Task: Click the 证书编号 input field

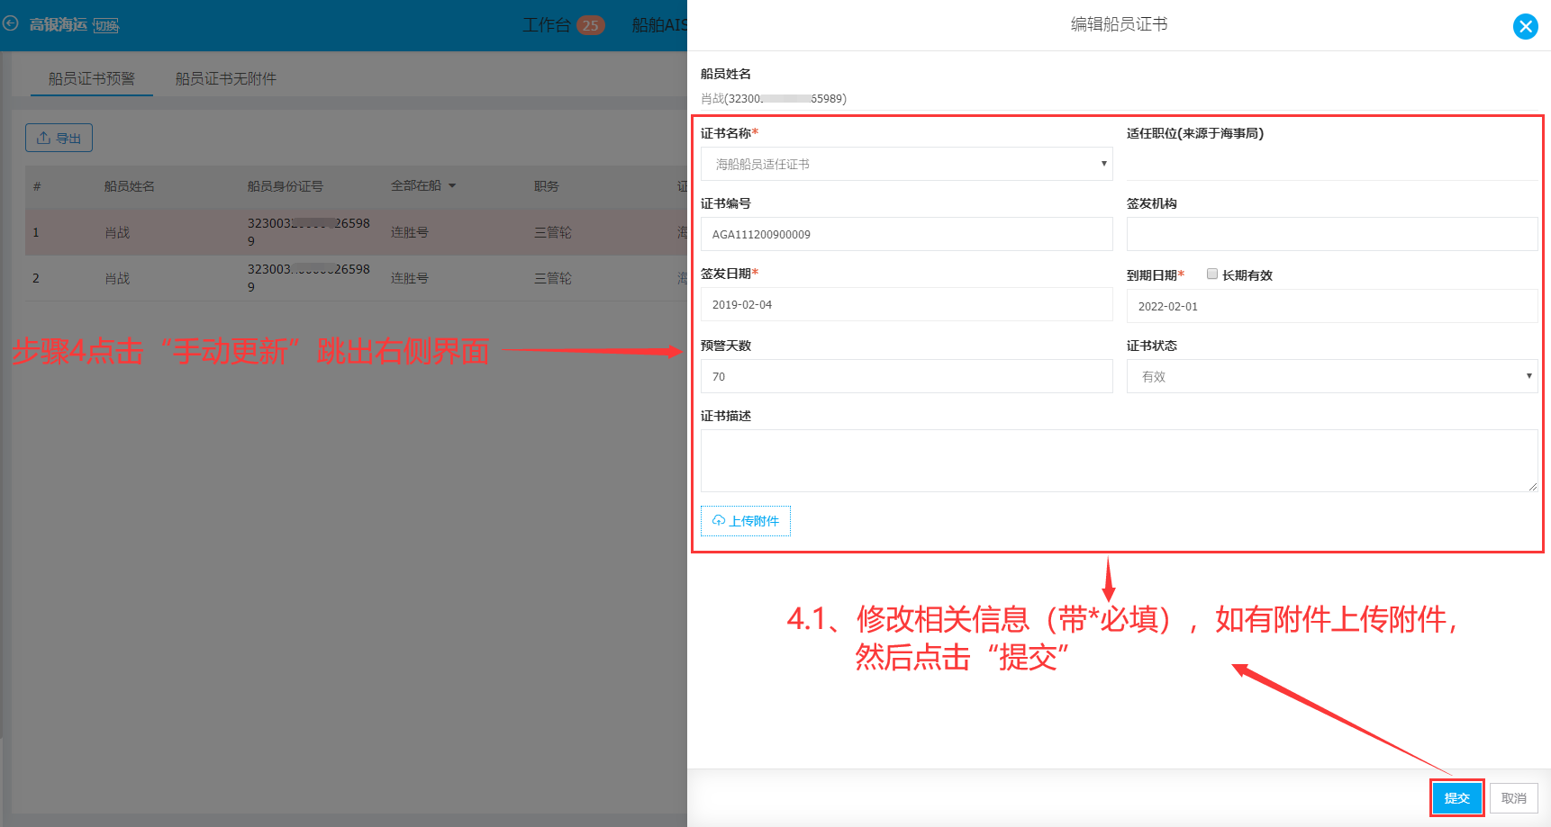Action: (906, 234)
